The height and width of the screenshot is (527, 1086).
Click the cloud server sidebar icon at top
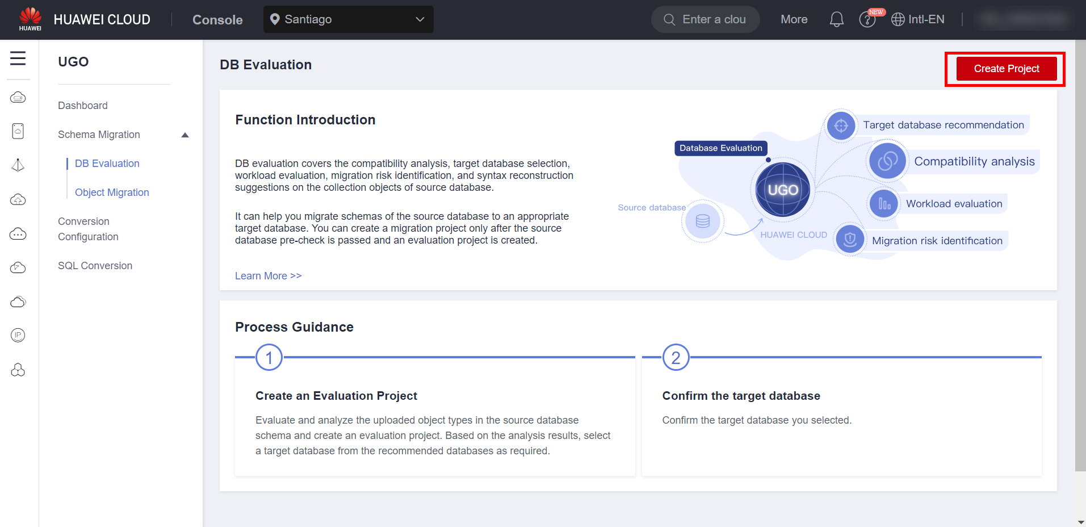click(x=18, y=98)
